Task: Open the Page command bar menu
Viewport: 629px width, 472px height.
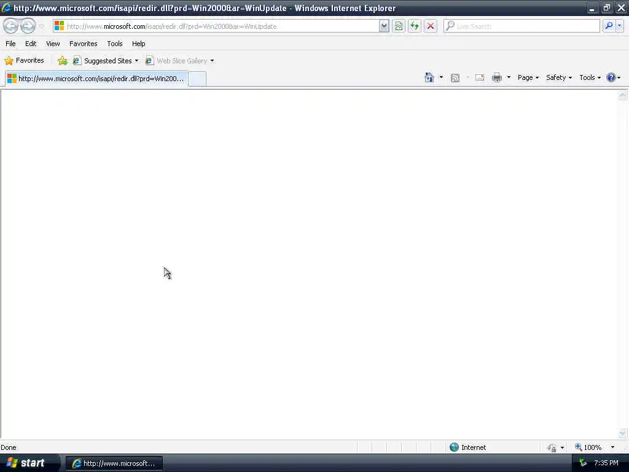Action: coord(528,77)
